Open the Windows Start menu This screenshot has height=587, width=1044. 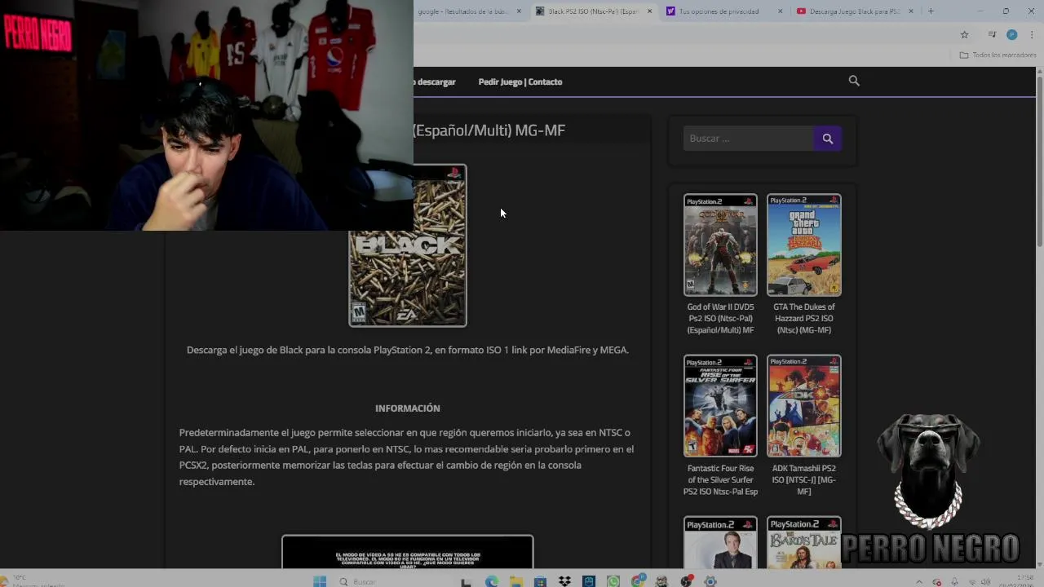[320, 581]
